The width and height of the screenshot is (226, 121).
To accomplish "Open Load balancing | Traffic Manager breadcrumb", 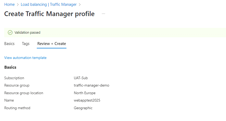I will coord(49,4).
